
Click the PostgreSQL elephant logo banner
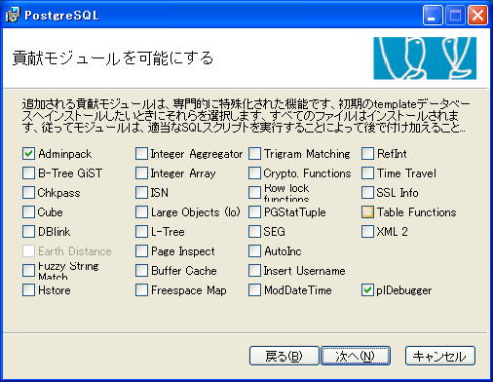click(x=425, y=58)
